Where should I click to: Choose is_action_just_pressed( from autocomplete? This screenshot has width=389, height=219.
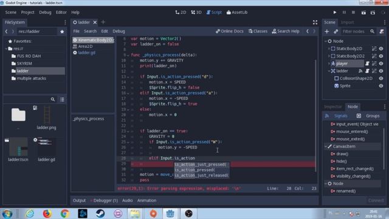click(x=201, y=164)
